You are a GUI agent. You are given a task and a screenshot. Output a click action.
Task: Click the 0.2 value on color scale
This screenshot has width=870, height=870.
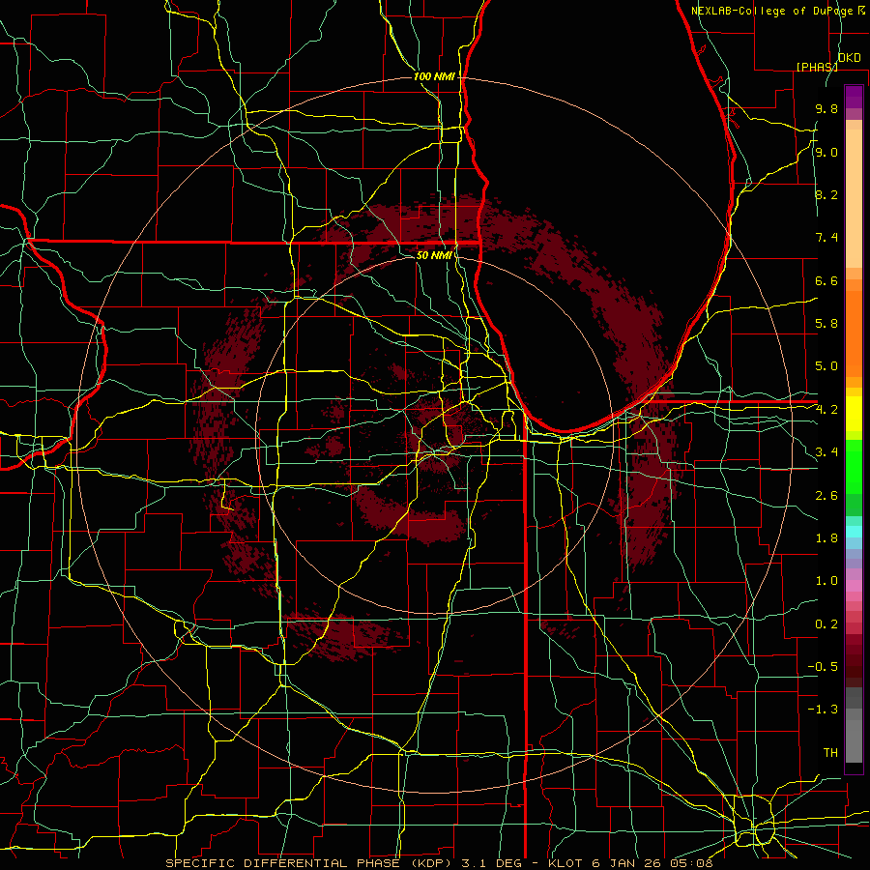point(826,624)
